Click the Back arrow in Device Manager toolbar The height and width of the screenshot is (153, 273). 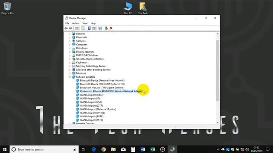click(x=66, y=28)
